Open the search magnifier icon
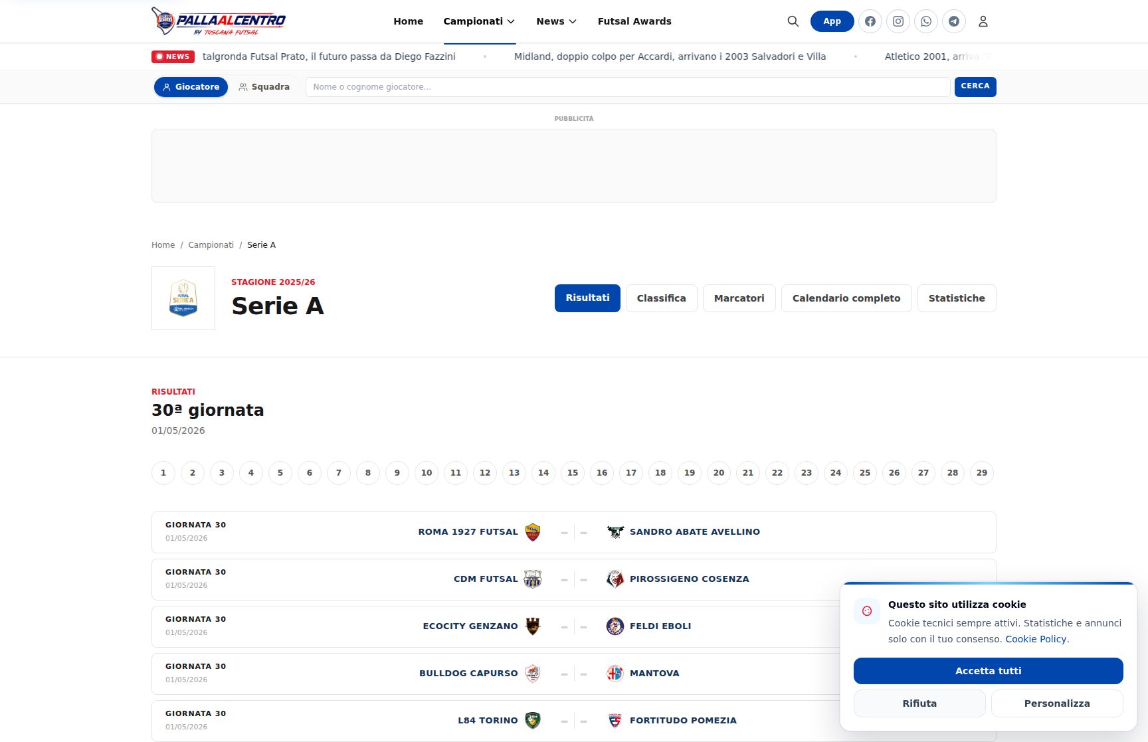This screenshot has height=742, width=1148. tap(793, 21)
